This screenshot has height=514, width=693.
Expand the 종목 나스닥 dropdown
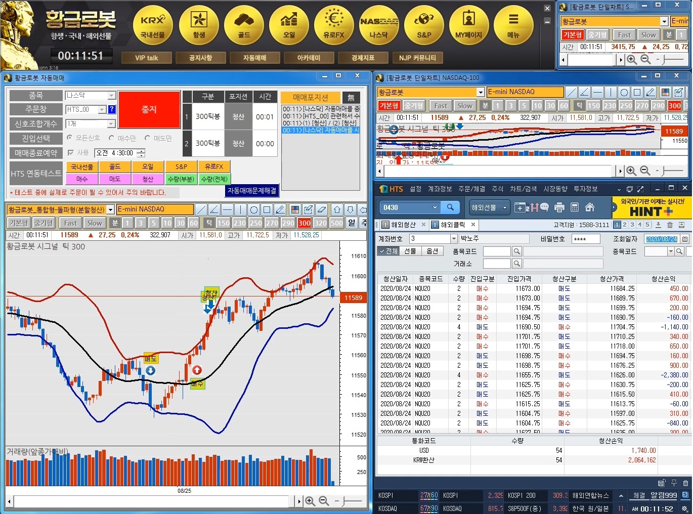112,96
